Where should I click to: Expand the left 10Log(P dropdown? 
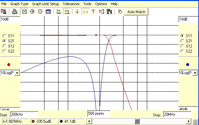pyautogui.click(x=17, y=73)
